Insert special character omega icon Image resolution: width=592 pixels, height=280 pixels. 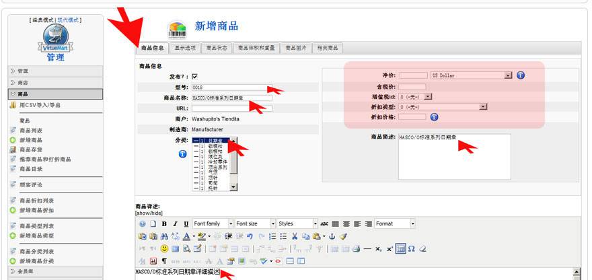click(412, 248)
